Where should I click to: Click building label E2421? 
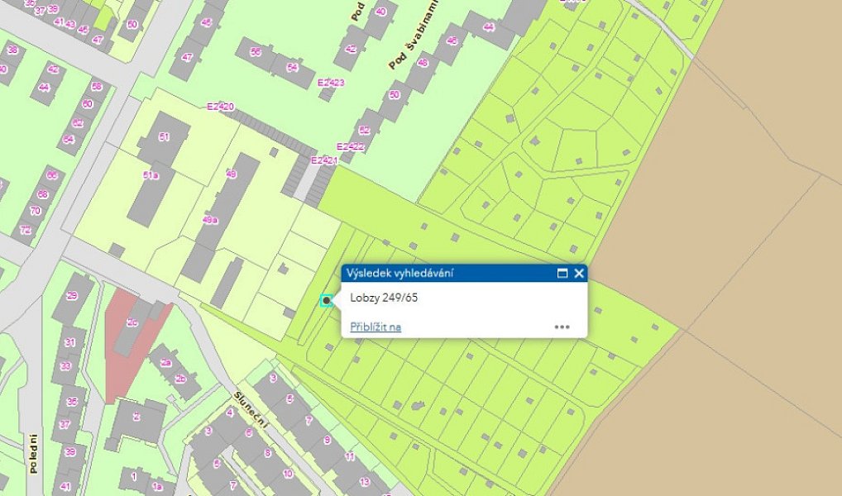pos(323,160)
